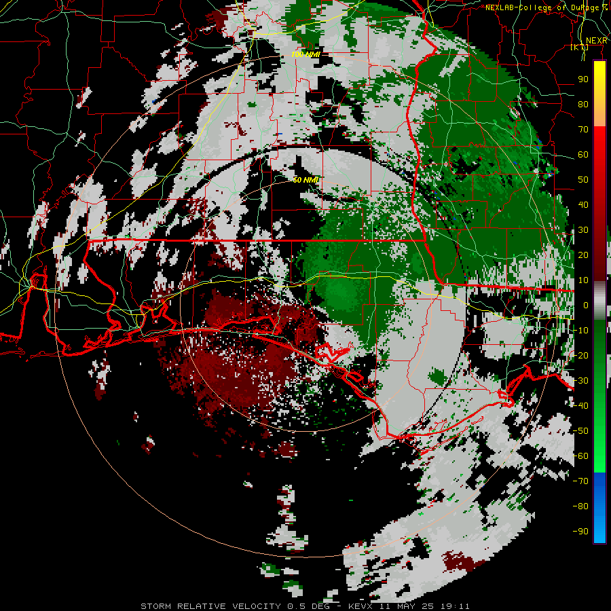
Task: Click the -30 value on velocity scale
Action: tap(580, 380)
